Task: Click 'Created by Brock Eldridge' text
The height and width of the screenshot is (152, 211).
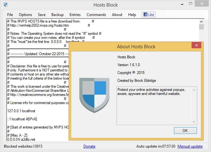Action: click(x=137, y=81)
